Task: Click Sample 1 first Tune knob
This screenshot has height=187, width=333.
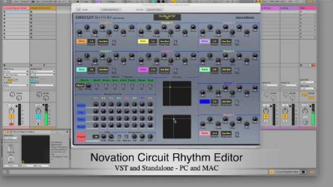Action: point(80,32)
